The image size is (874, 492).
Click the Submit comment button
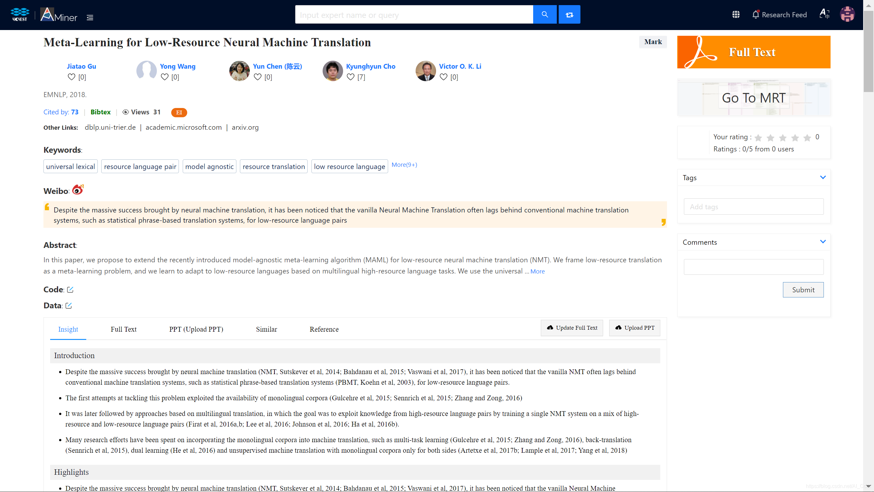tap(803, 290)
